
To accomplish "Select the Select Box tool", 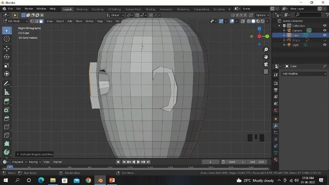I will coord(7,31).
